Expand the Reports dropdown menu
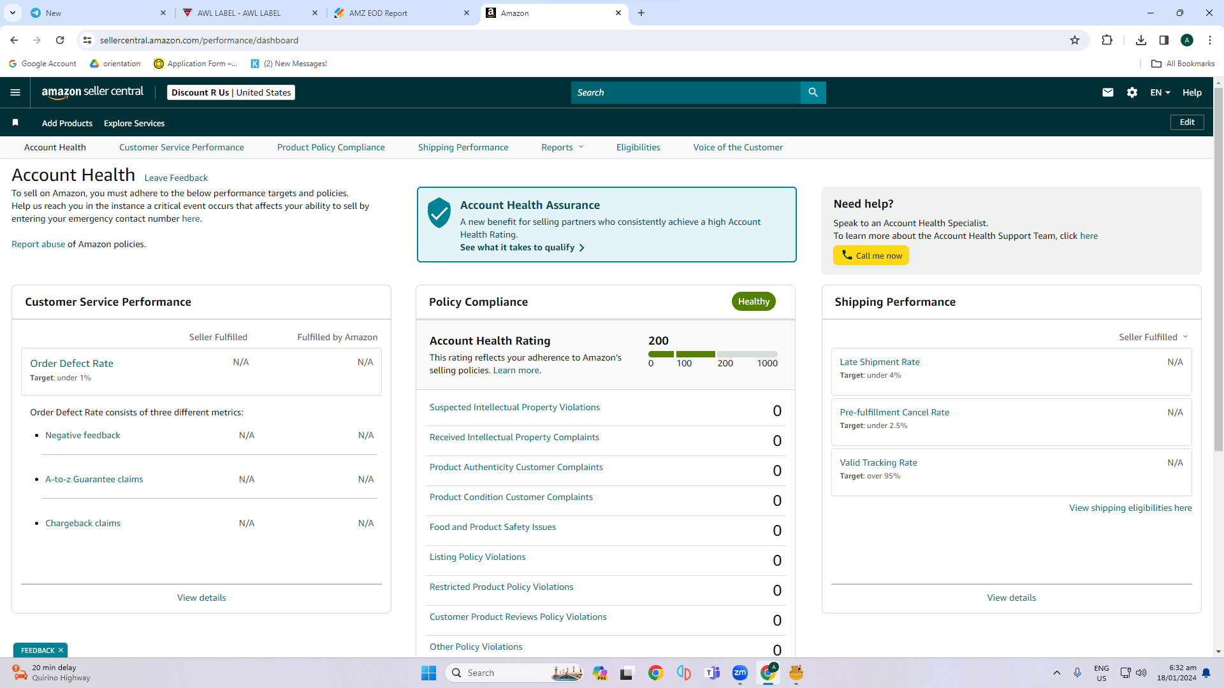Viewport: 1224px width, 688px height. [x=562, y=147]
